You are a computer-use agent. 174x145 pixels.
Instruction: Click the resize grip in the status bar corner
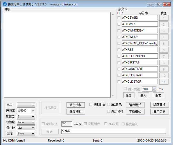pyautogui.click(x=169, y=141)
